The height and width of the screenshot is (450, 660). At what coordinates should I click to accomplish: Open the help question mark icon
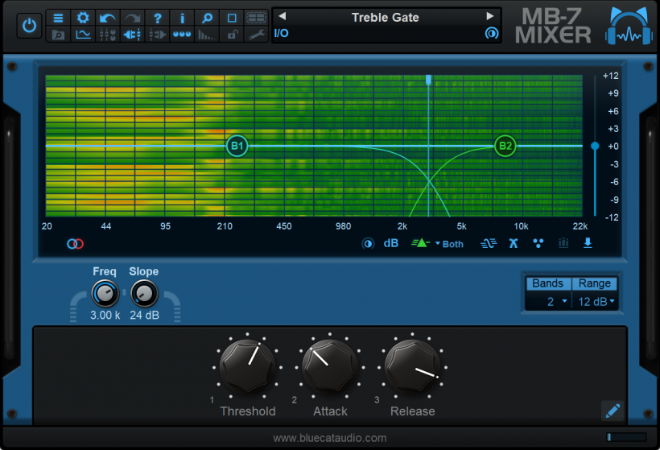point(158,18)
